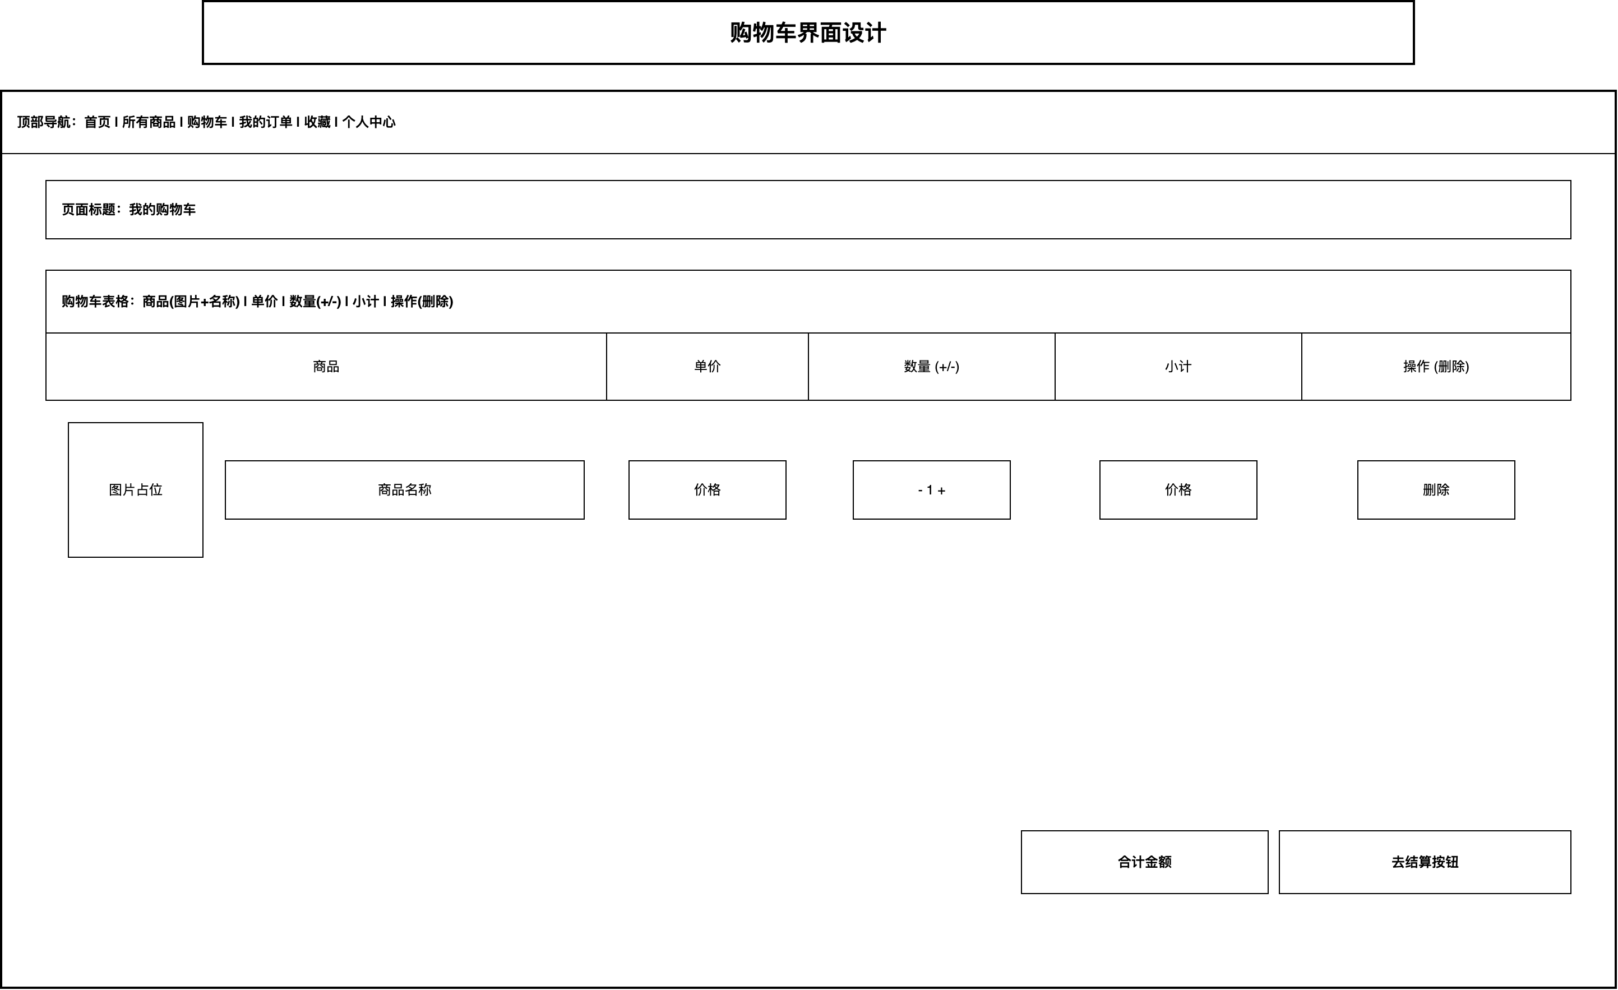Click the 合计金额 box

click(x=1144, y=862)
